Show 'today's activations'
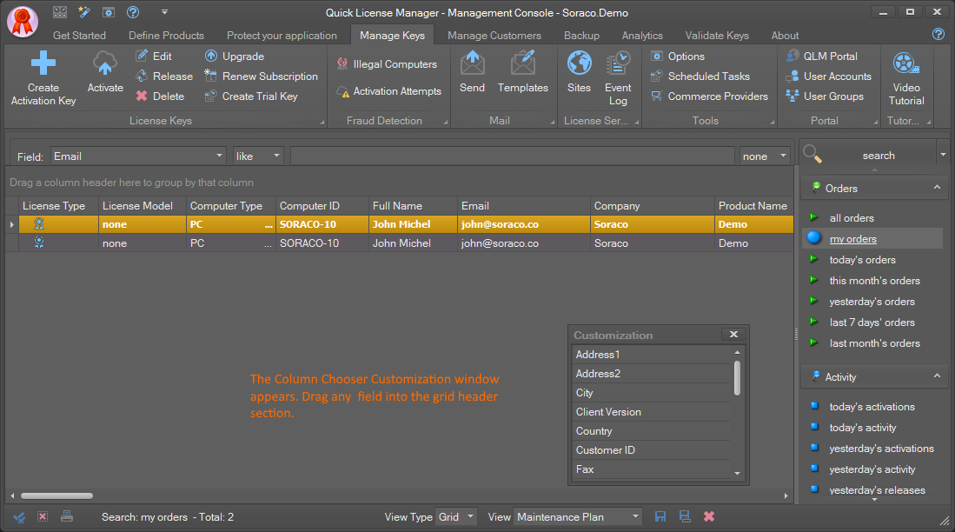Image resolution: width=955 pixels, height=532 pixels. (872, 407)
